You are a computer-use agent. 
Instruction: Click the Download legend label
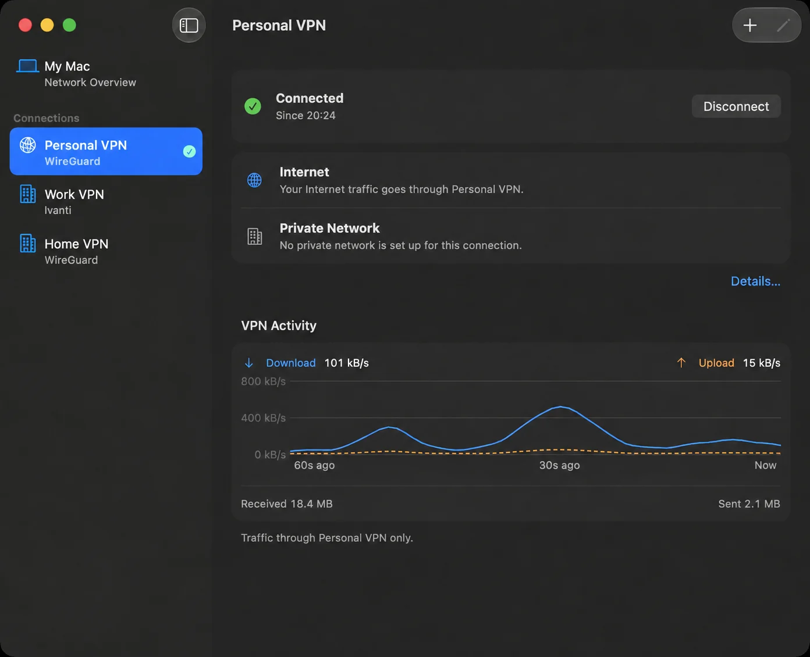(291, 363)
